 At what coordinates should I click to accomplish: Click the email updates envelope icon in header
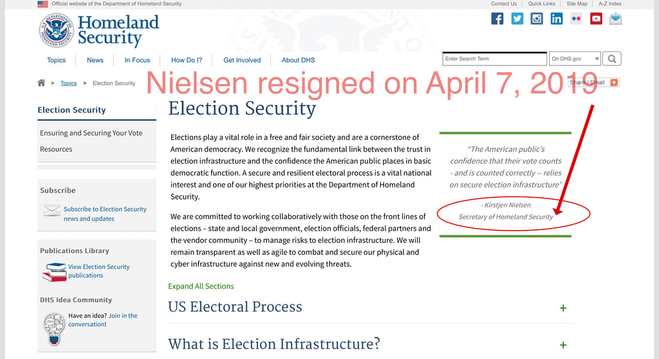[x=616, y=19]
